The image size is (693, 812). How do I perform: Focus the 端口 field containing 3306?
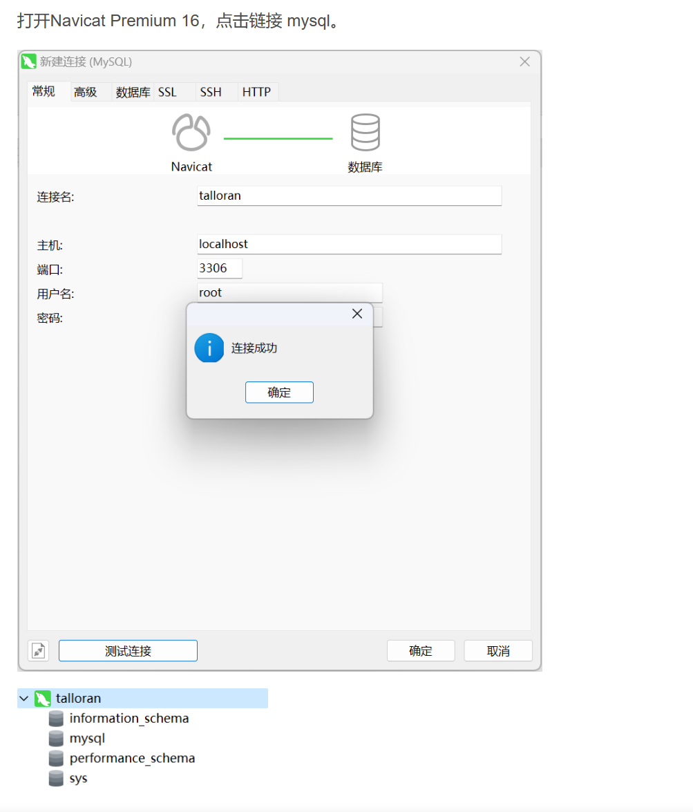click(x=220, y=268)
